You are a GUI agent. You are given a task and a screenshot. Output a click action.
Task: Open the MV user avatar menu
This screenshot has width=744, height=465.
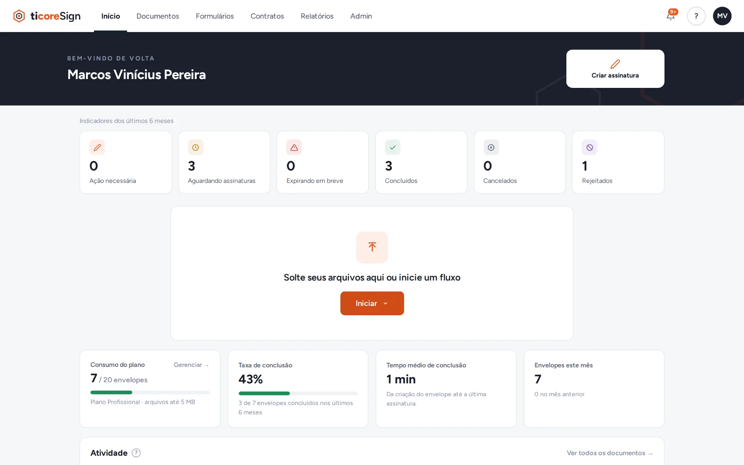[722, 16]
